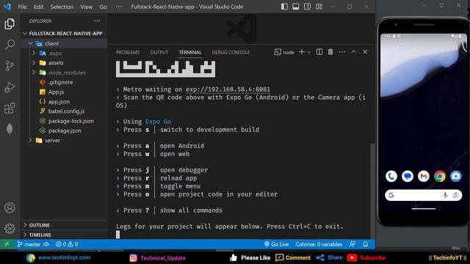Maximize panel size chevron
The image size is (470, 264).
pyautogui.click(x=353, y=52)
